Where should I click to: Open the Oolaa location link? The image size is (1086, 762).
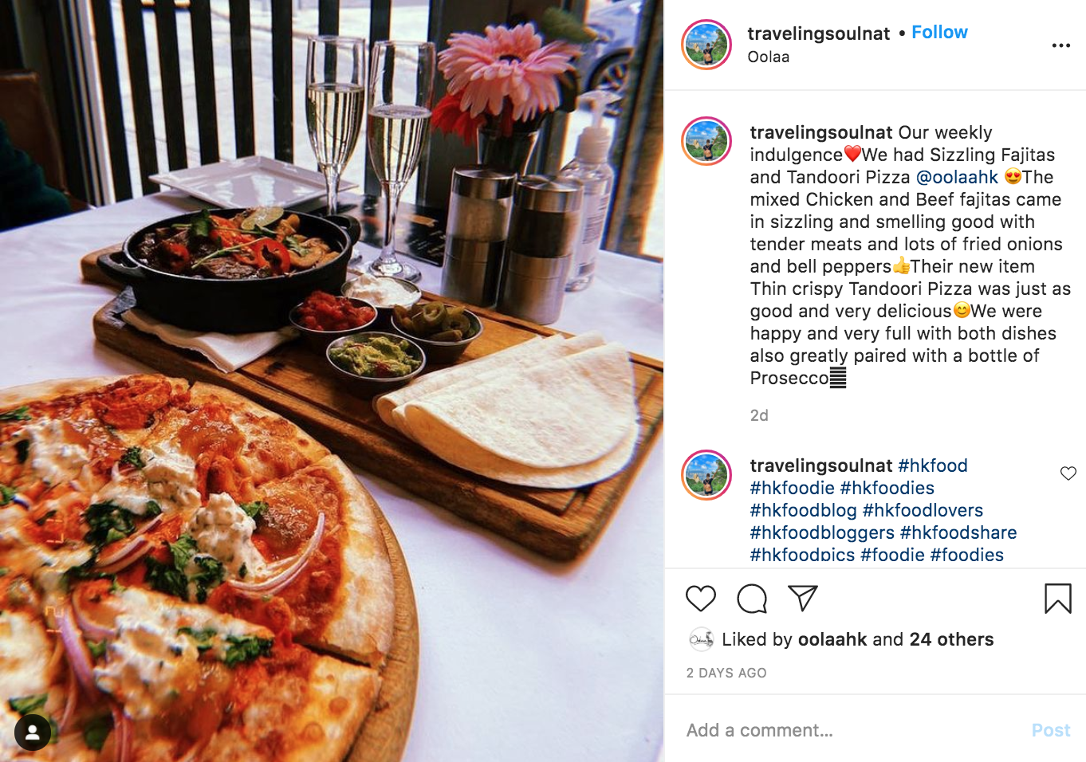[x=769, y=57]
